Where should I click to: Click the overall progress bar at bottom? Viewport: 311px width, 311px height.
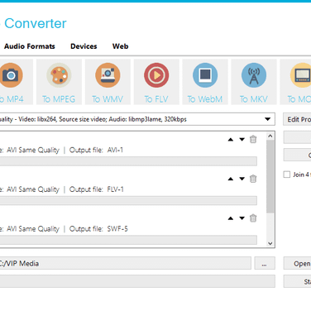(137, 281)
